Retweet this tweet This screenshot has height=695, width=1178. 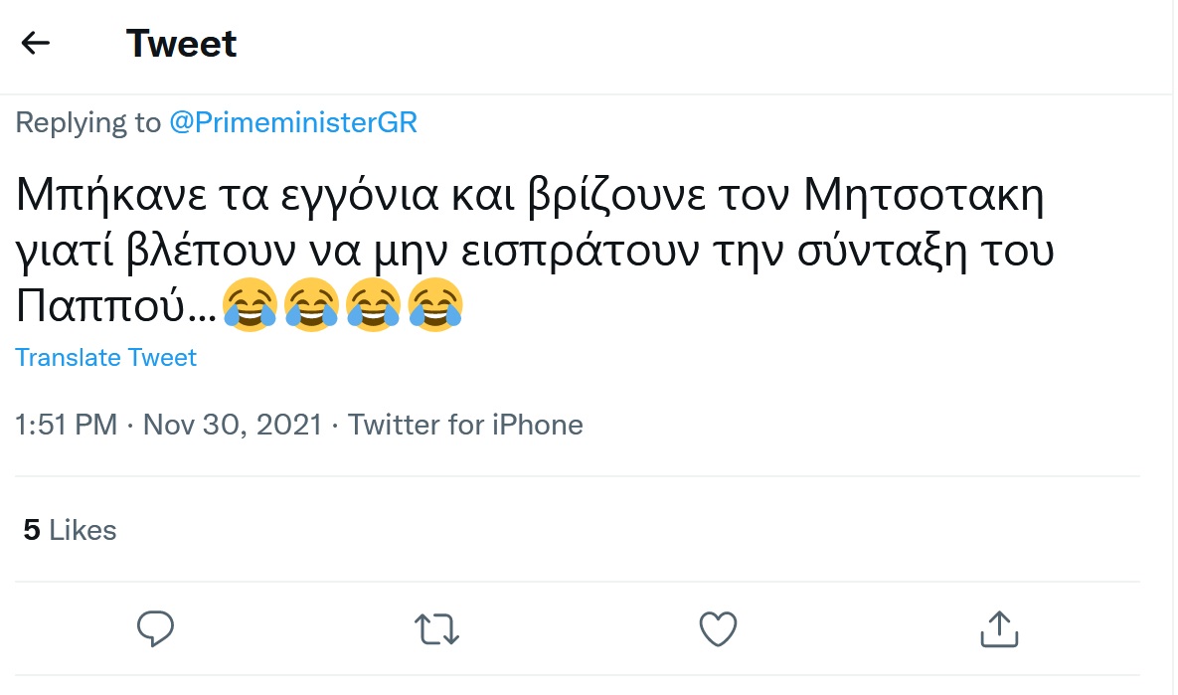coord(435,628)
